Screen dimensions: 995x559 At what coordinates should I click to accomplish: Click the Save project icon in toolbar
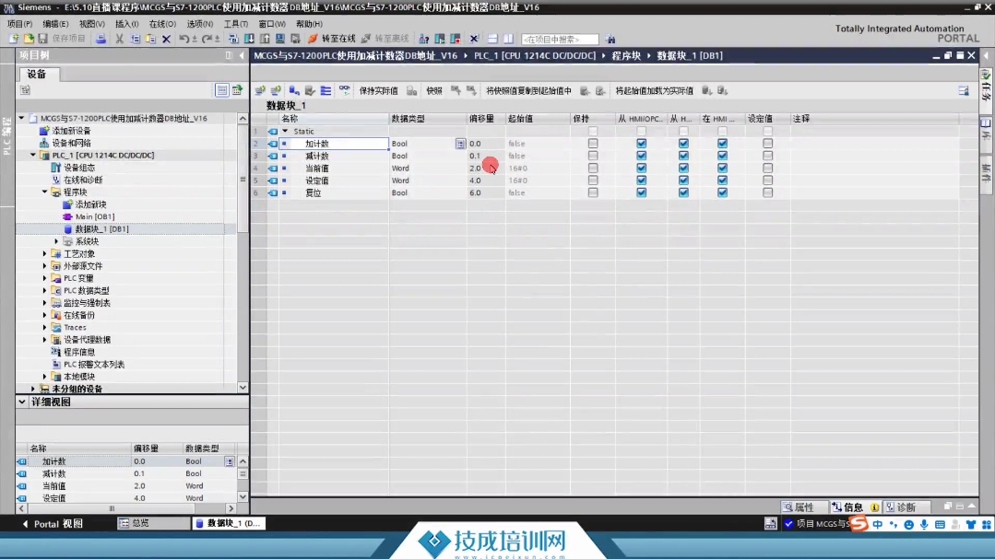coord(42,39)
